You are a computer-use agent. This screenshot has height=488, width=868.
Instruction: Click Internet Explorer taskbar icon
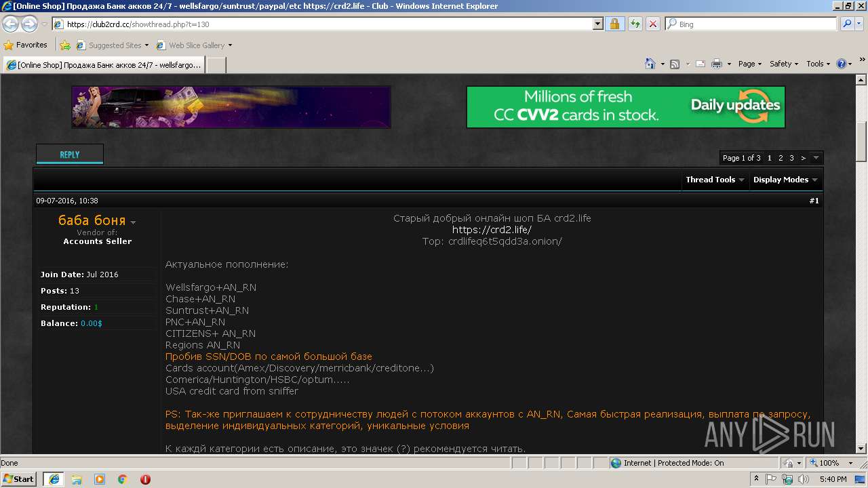pyautogui.click(x=54, y=479)
